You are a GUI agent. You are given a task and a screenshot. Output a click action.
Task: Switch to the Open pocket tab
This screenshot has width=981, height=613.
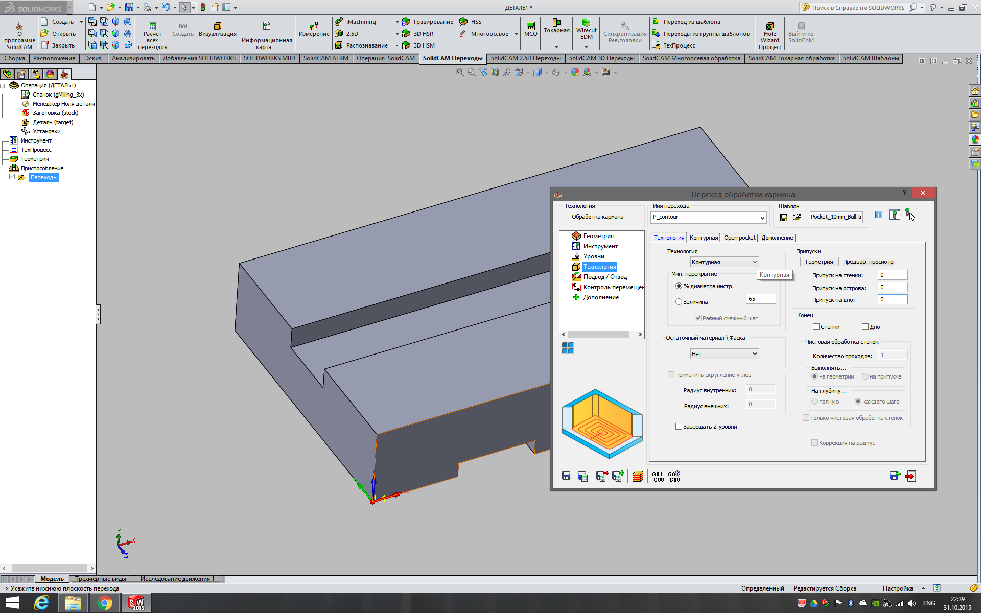739,238
